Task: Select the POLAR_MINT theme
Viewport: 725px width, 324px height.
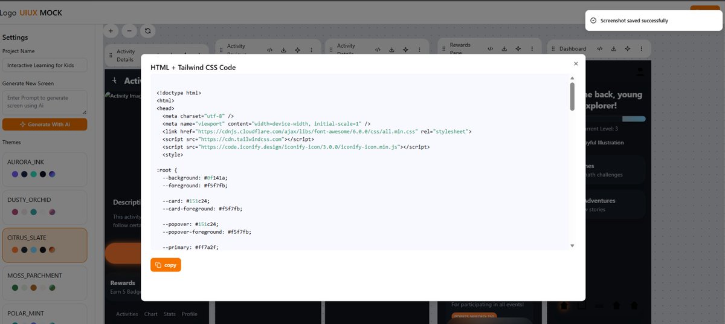Action: pyautogui.click(x=45, y=314)
